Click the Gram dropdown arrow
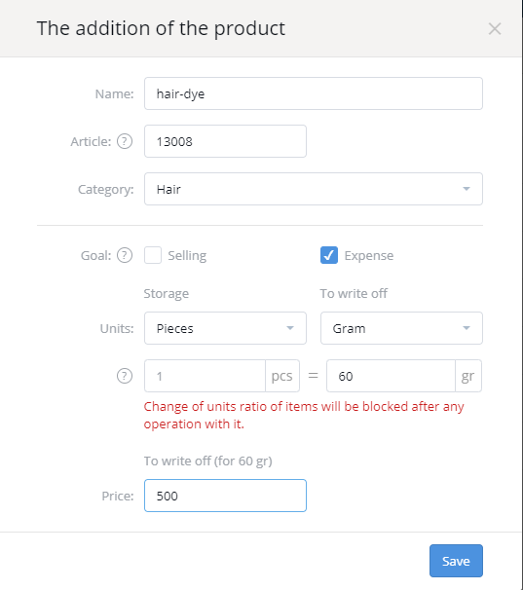The width and height of the screenshot is (523, 590). tap(467, 328)
